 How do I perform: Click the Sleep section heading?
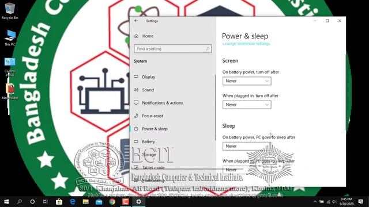tap(229, 126)
